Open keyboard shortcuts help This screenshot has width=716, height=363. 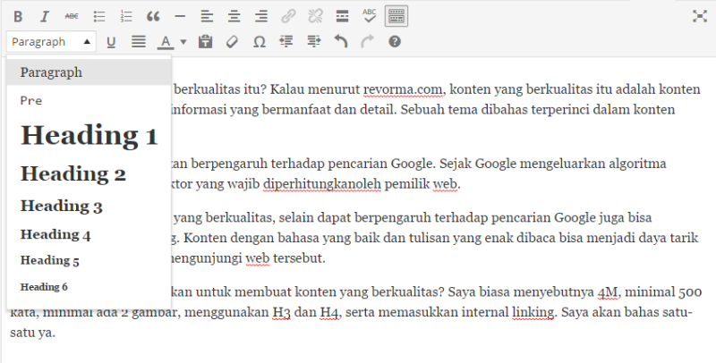coord(395,42)
